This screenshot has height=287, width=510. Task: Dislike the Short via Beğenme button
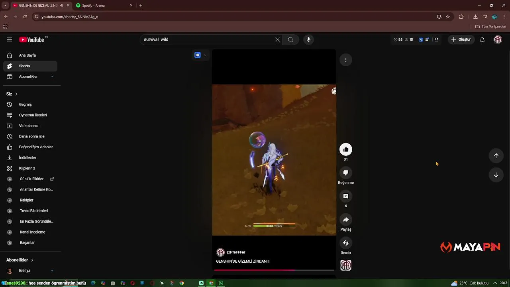point(346,173)
